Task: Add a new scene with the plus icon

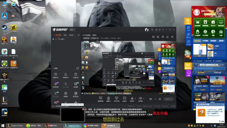Action: pos(79,35)
